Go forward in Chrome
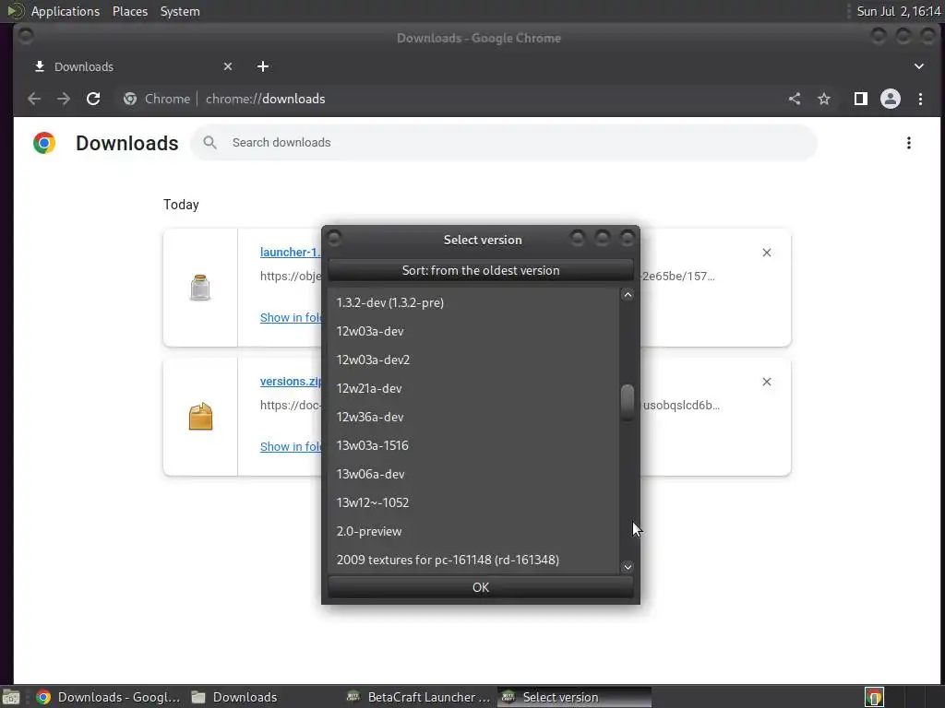Viewport: 945px width, 708px height. tap(64, 99)
